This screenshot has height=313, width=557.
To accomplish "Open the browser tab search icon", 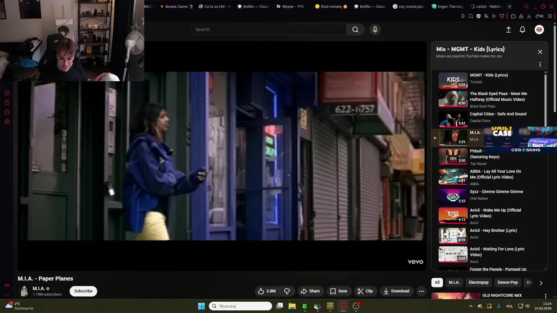I will (526, 7).
